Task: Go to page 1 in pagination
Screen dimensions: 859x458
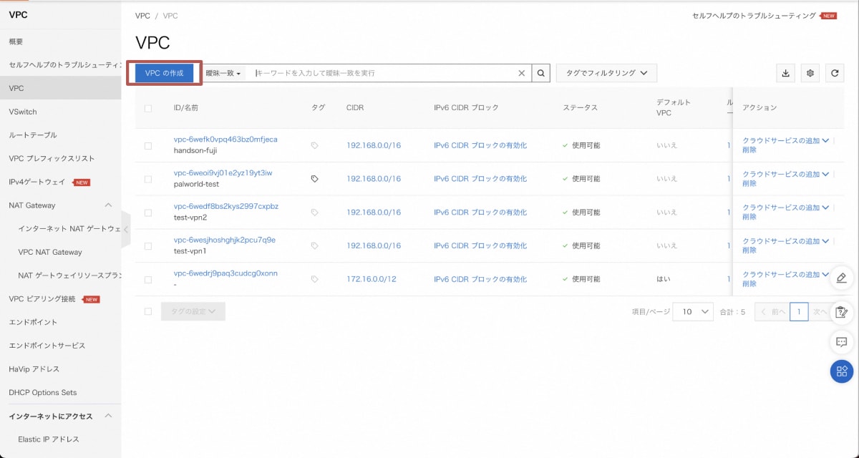Action: click(x=799, y=312)
